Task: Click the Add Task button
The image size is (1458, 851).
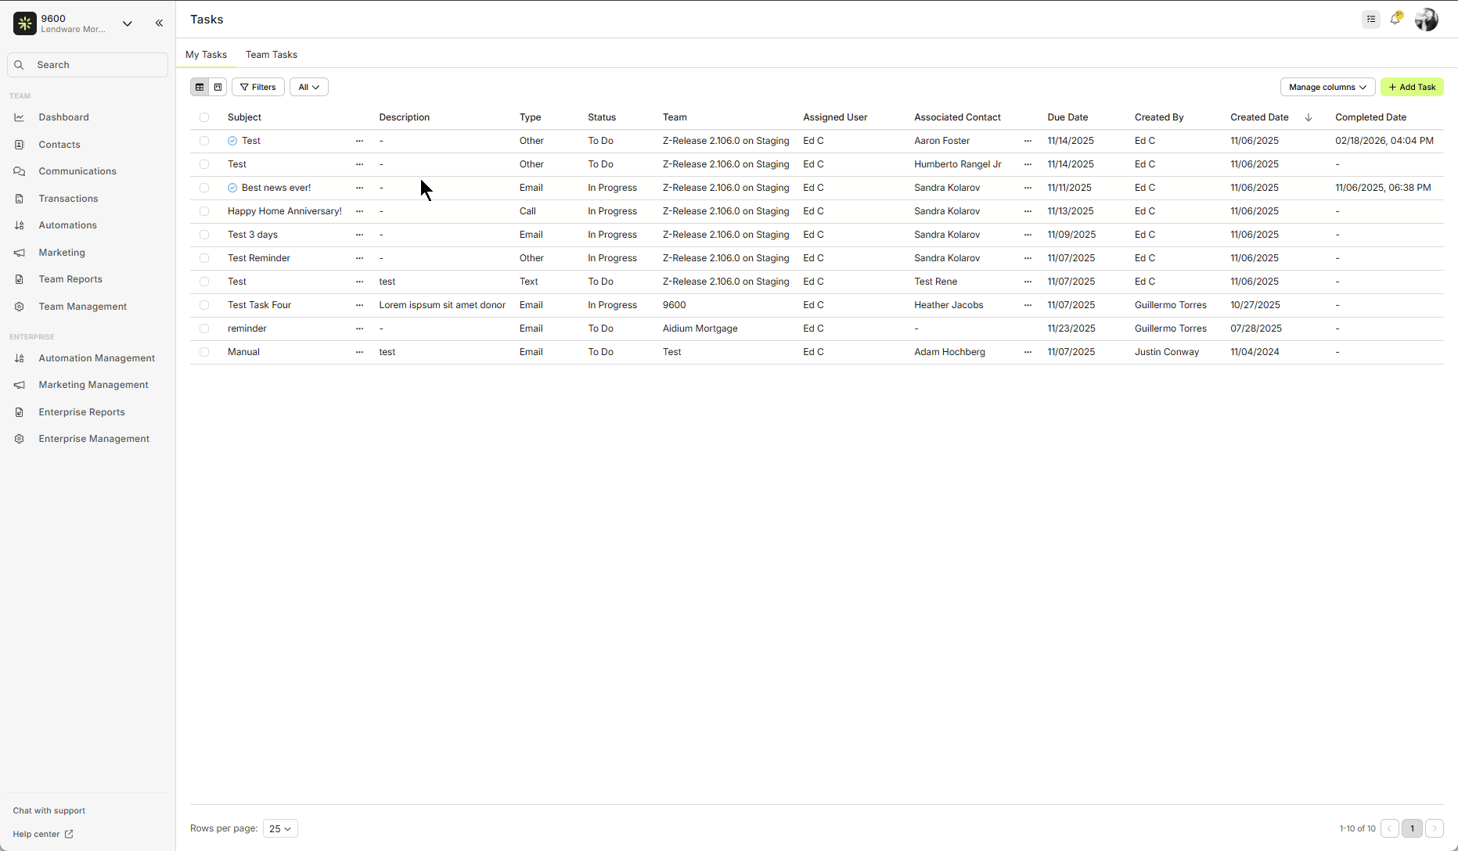Action: [x=1412, y=87]
